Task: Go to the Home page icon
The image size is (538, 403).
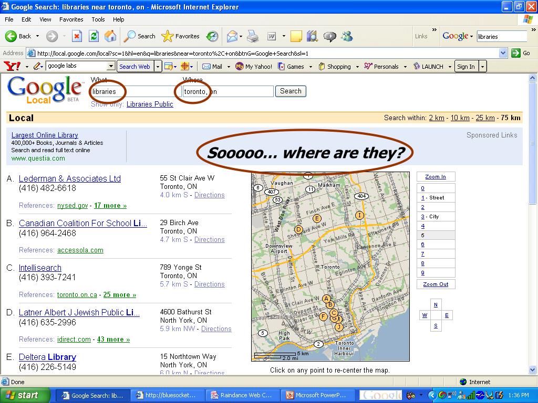Action: [110, 36]
